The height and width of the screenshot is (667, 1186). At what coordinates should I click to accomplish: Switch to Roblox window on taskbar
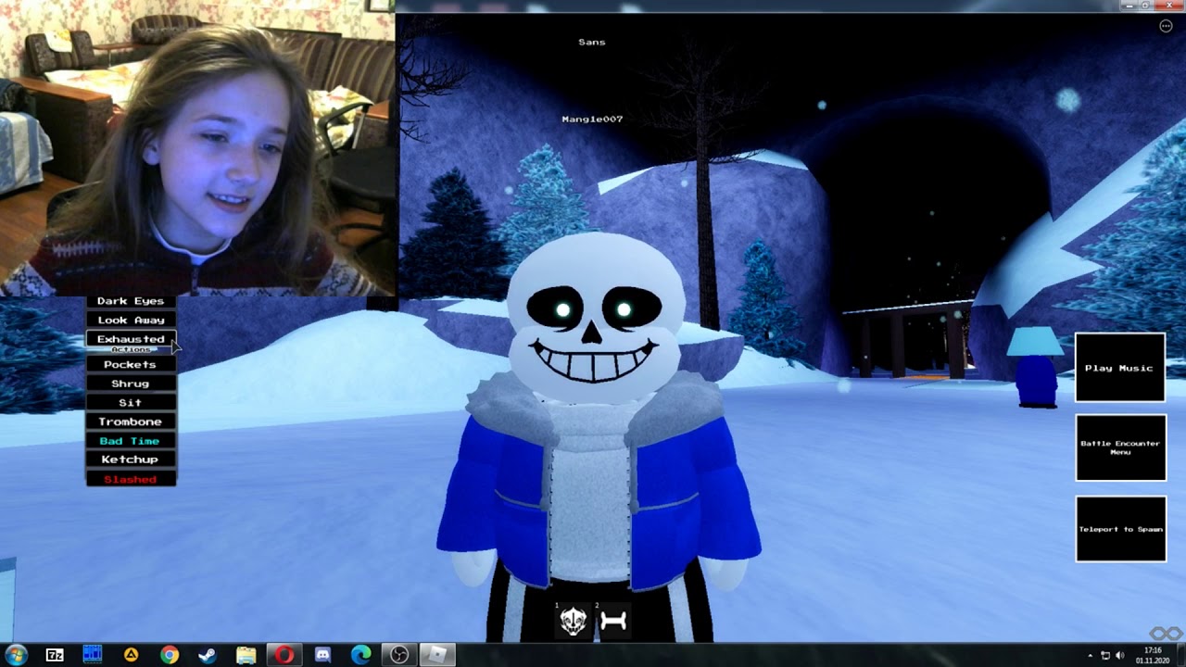436,655
